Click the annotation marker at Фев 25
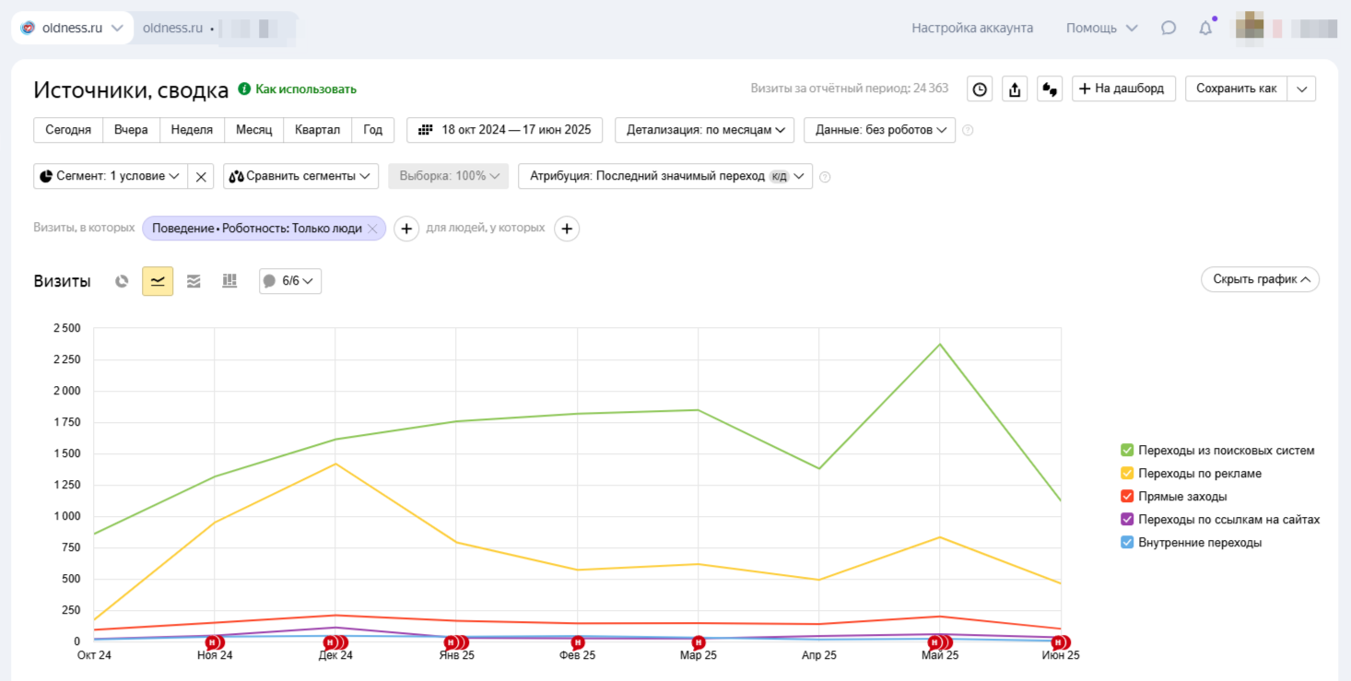 click(578, 642)
